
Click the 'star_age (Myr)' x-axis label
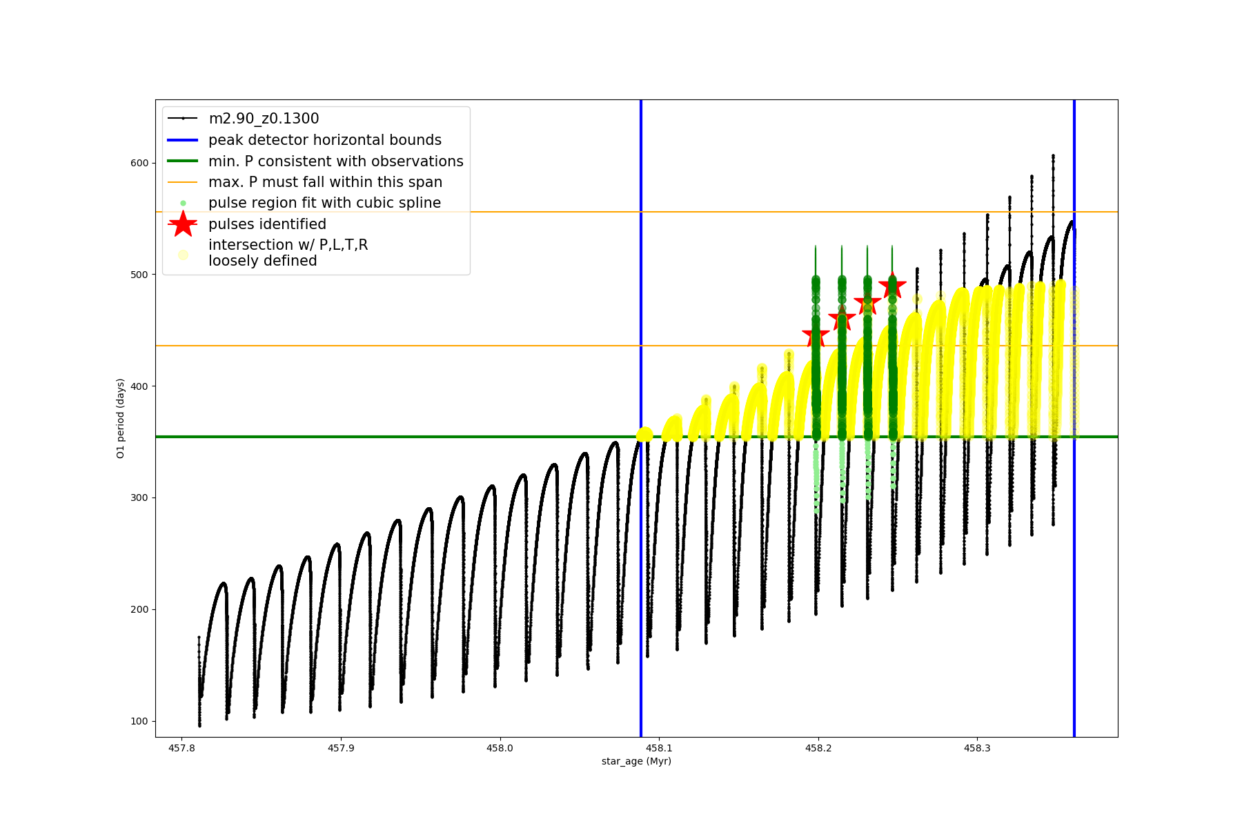(636, 761)
